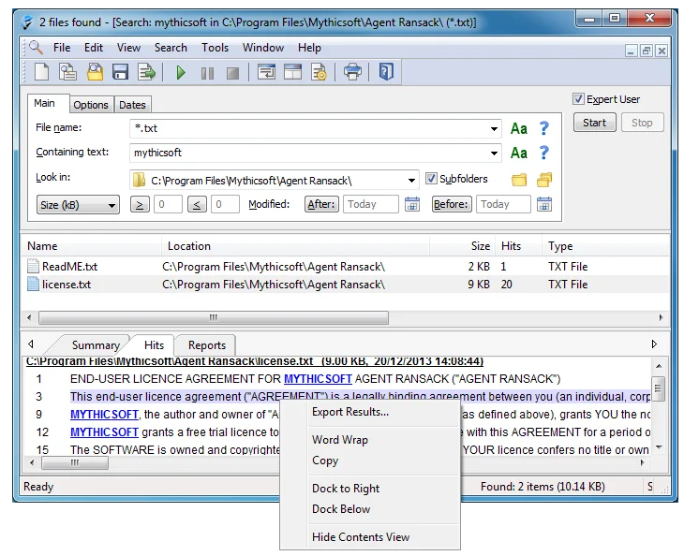The height and width of the screenshot is (556, 684).
Task: Click the second window layout toolbar icon
Action: [292, 72]
